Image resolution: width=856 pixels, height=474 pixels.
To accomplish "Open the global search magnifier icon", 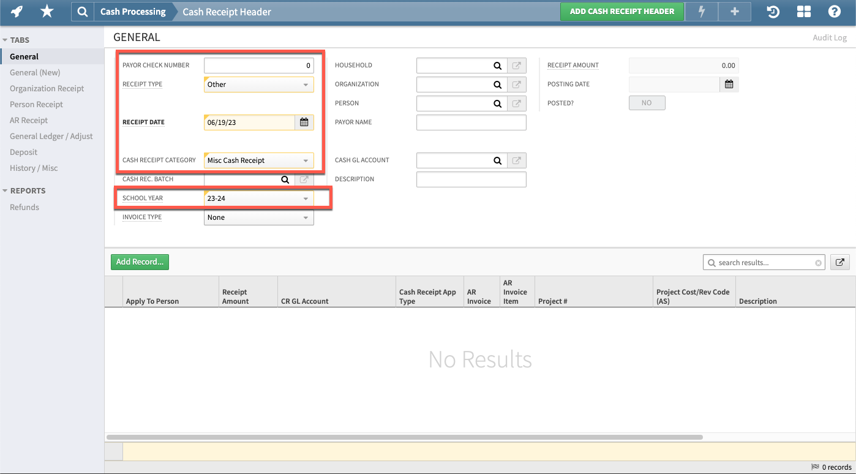I will point(82,11).
